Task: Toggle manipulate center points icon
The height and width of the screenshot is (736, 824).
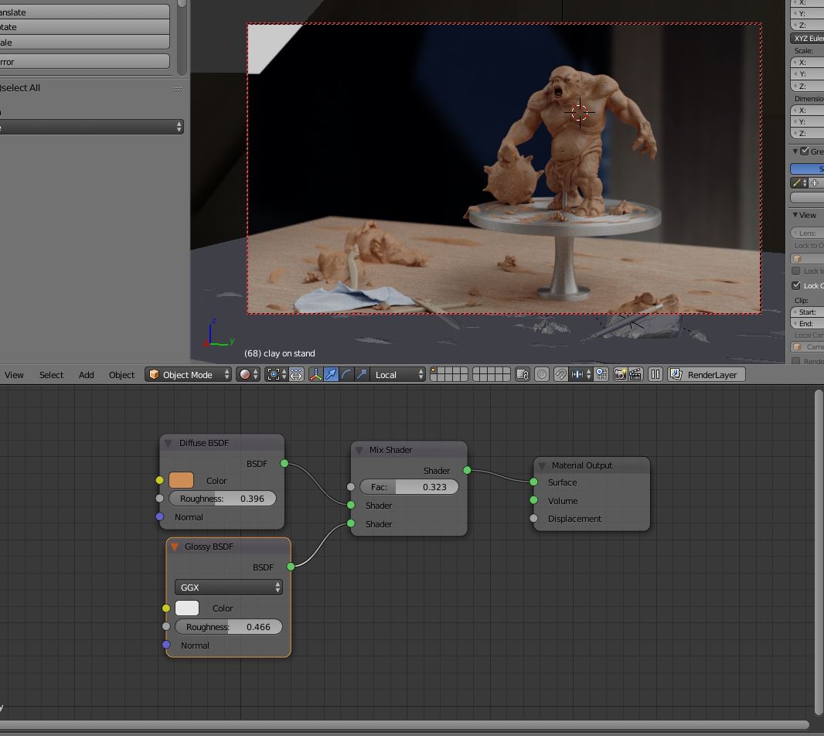Action: pos(296,374)
